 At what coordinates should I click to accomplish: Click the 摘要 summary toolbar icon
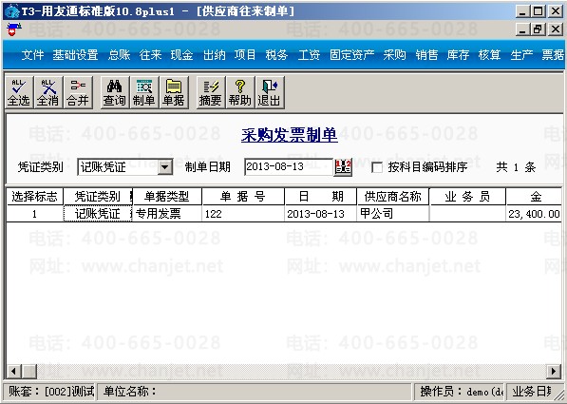[x=211, y=92]
